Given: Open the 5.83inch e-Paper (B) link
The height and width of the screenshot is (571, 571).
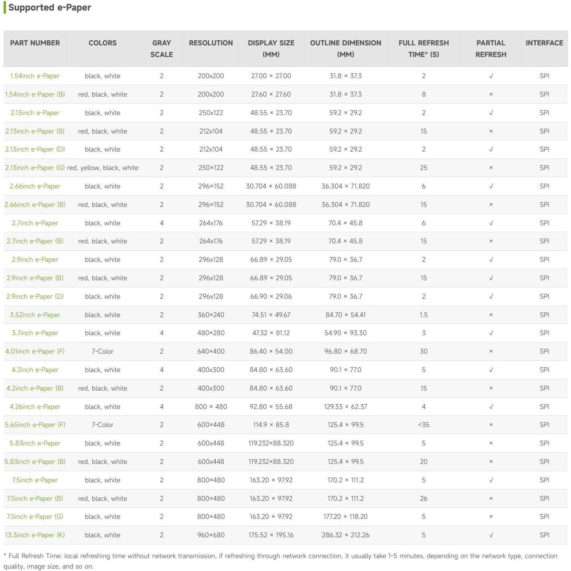Looking at the screenshot, I should pyautogui.click(x=35, y=462).
